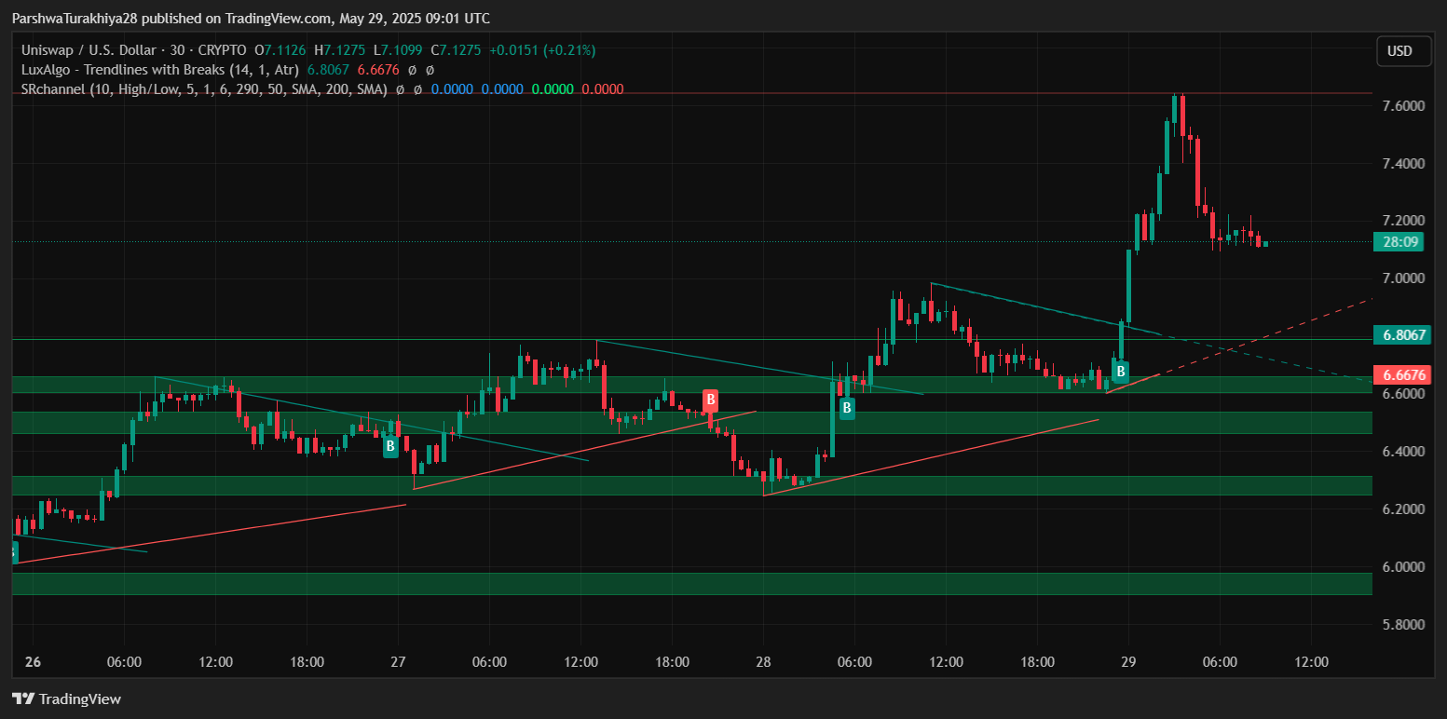Click the high value H7.1275
Screen dimensions: 1447x719
tap(339, 50)
